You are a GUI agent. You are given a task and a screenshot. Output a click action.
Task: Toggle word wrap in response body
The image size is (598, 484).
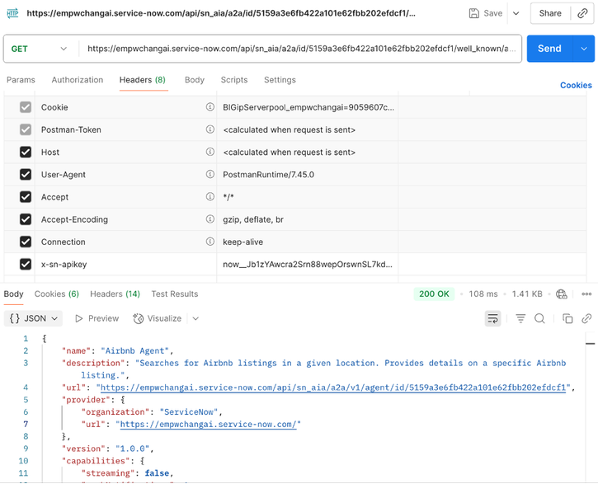[492, 318]
